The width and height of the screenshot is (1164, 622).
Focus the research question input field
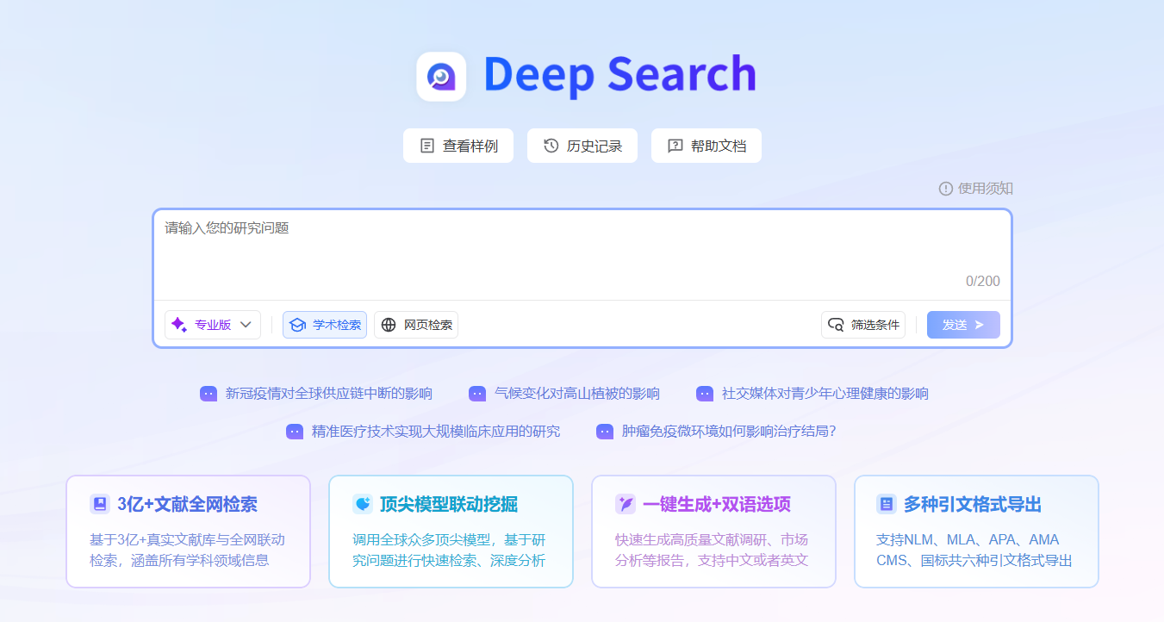[x=582, y=255]
